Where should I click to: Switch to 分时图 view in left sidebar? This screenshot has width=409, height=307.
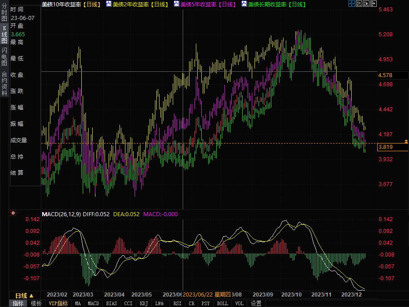pyautogui.click(x=4, y=13)
